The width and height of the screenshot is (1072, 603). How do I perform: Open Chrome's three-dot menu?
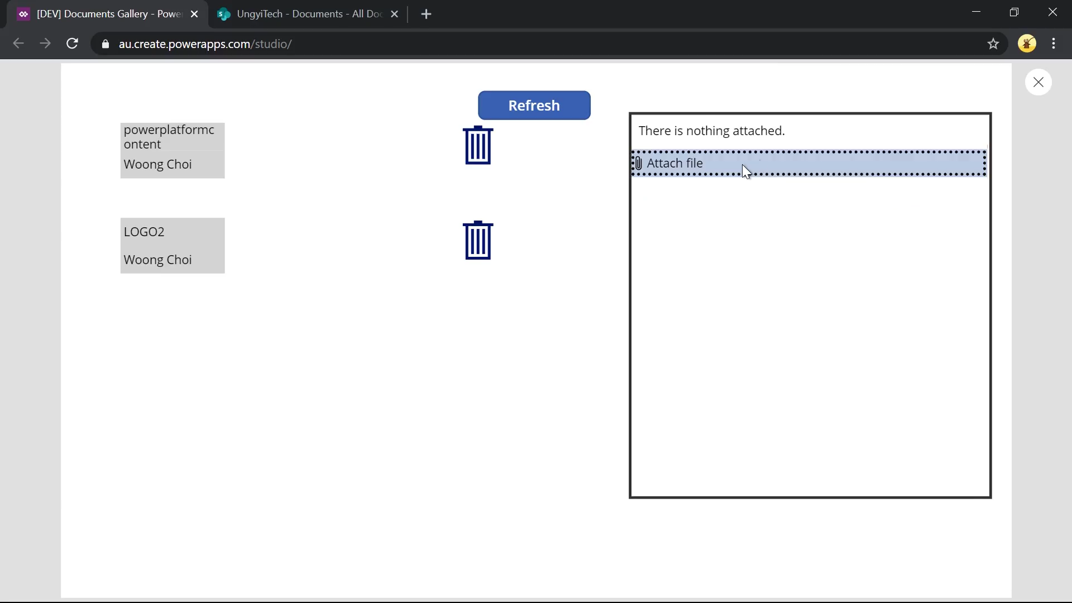1054,44
